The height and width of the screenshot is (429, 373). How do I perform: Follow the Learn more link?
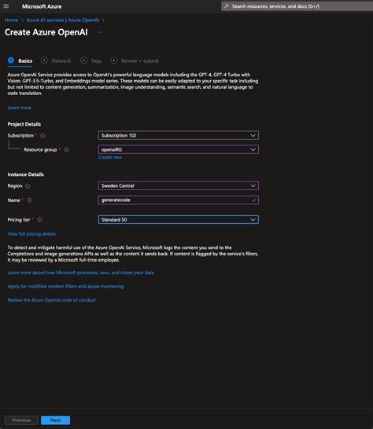coord(19,108)
